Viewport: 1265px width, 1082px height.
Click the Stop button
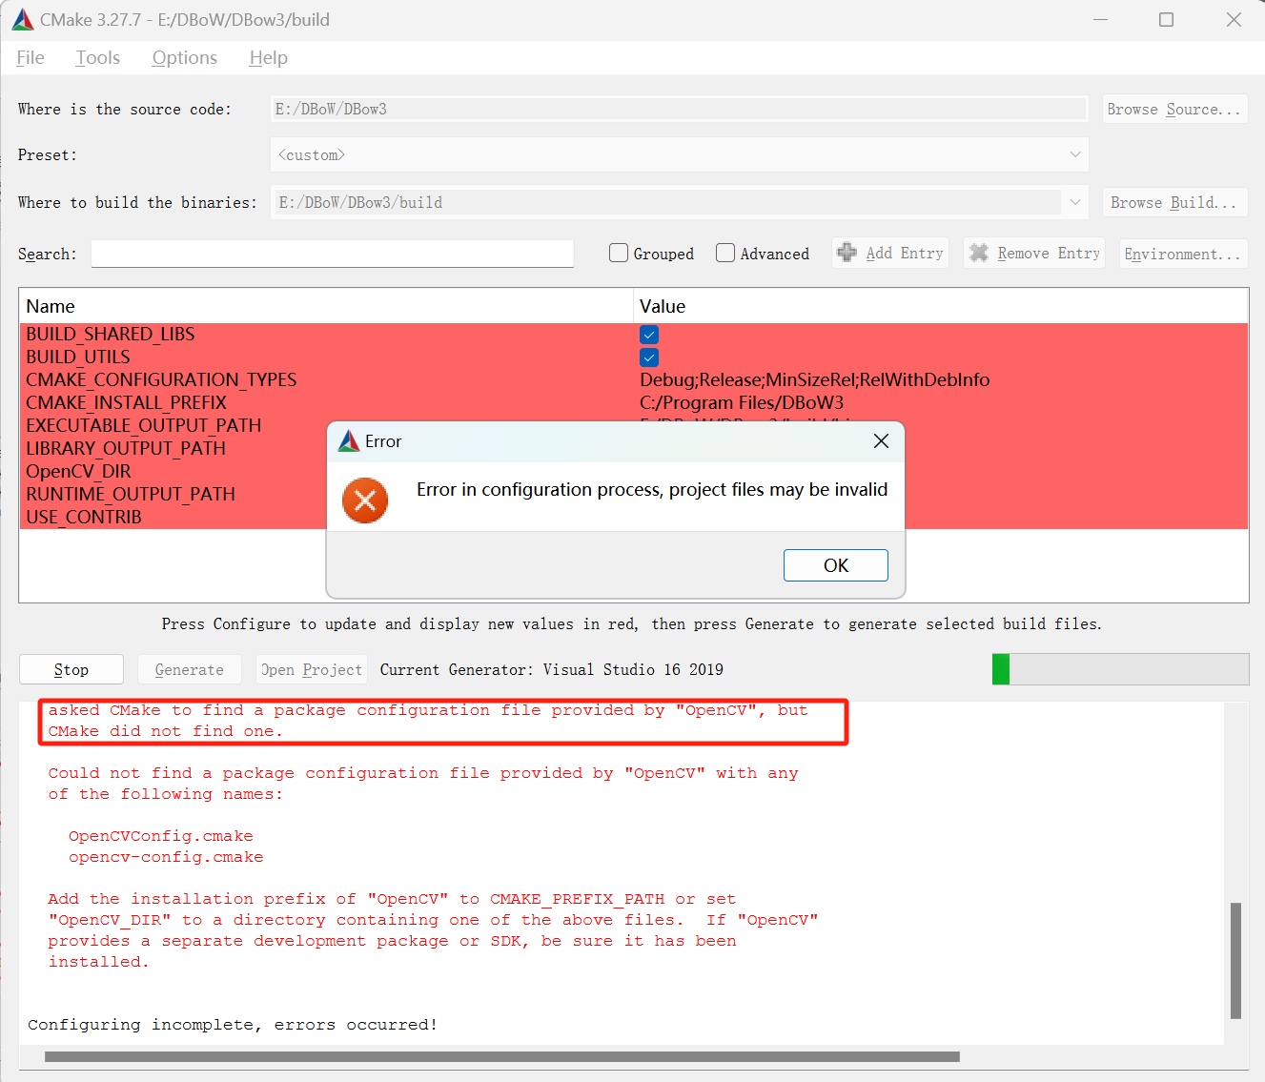(71, 669)
